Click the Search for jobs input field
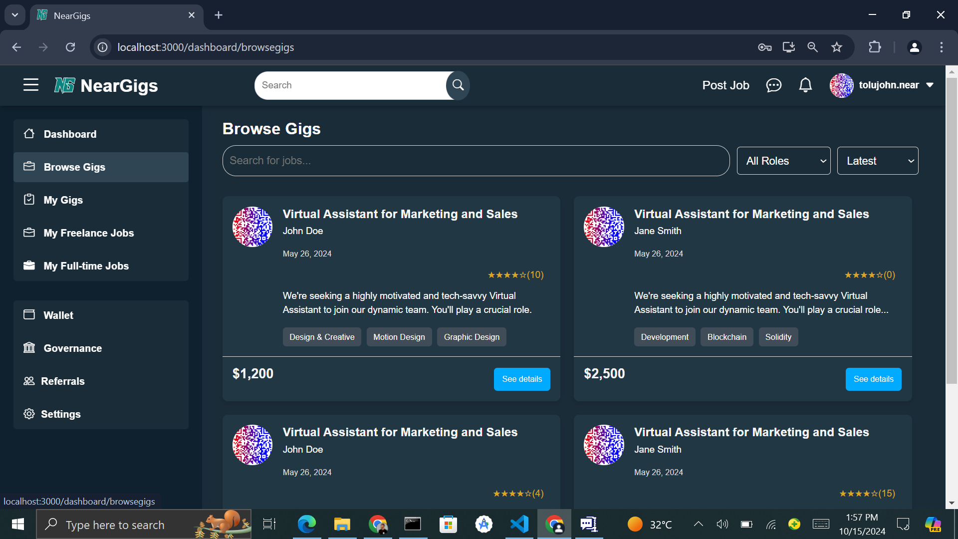This screenshot has width=958, height=539. click(x=476, y=161)
